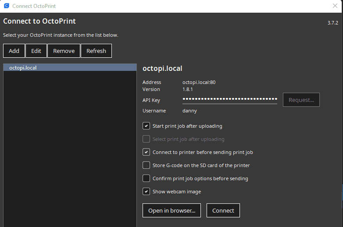Image resolution: width=343 pixels, height=227 pixels.
Task: Click the Address label
Action: pos(152,82)
